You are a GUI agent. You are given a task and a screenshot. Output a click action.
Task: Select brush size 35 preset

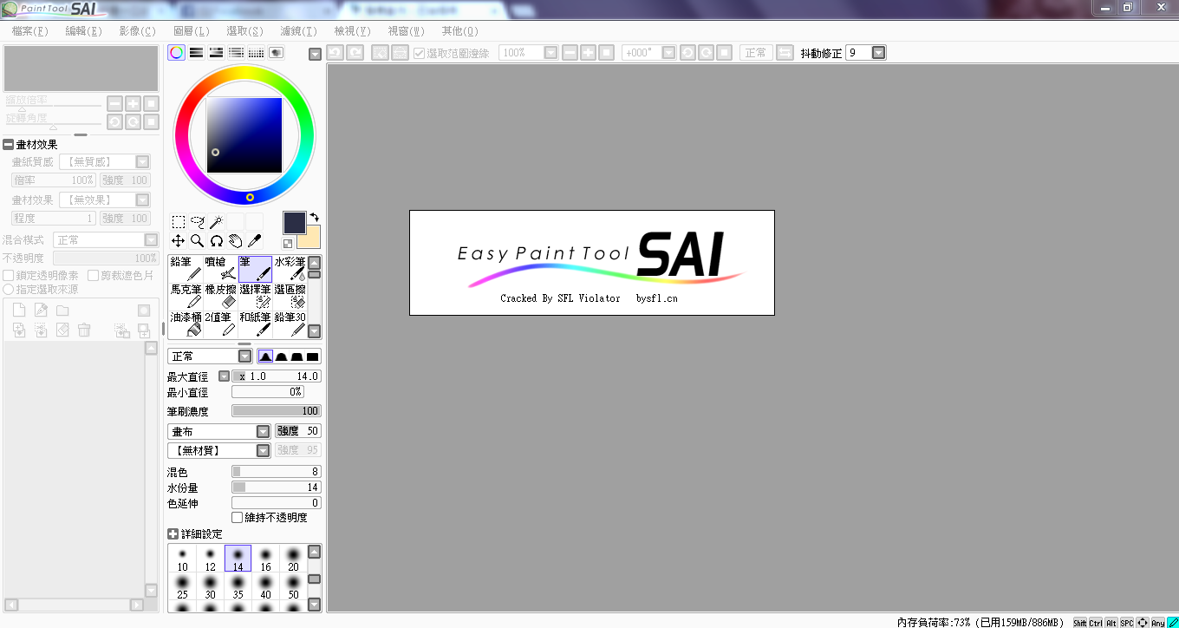pos(238,586)
